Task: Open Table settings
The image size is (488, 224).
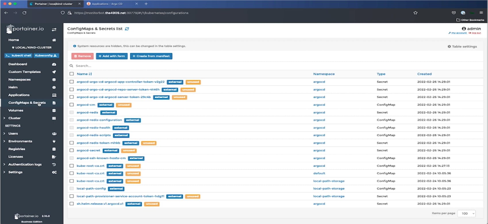Action: [462, 47]
